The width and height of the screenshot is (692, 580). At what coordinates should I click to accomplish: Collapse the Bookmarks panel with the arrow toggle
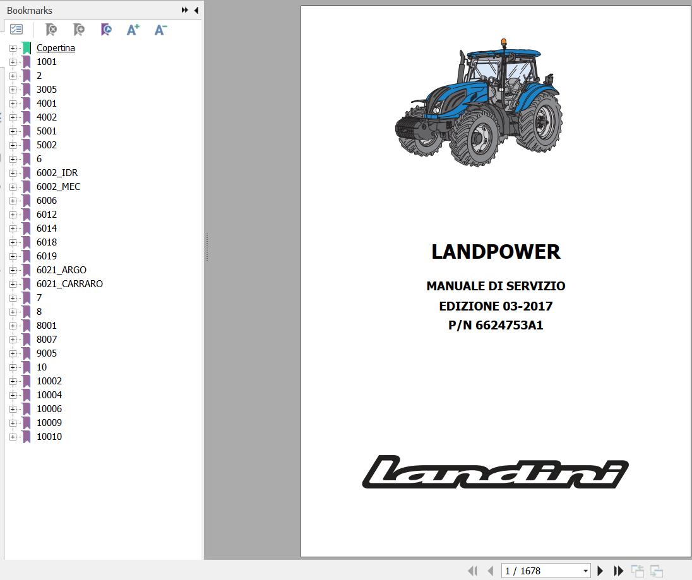[x=196, y=10]
